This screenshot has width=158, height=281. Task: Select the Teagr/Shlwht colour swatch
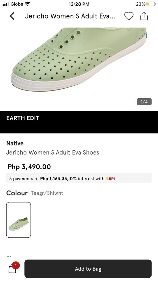(x=18, y=220)
